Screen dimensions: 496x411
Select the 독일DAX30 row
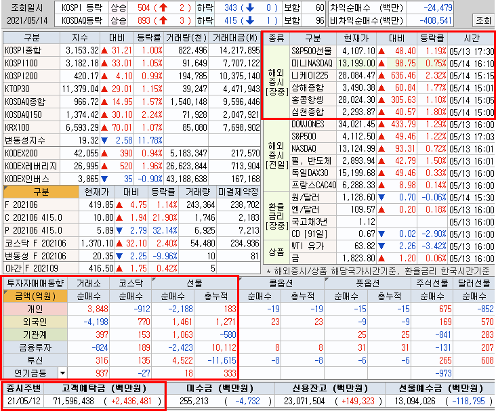392,173
